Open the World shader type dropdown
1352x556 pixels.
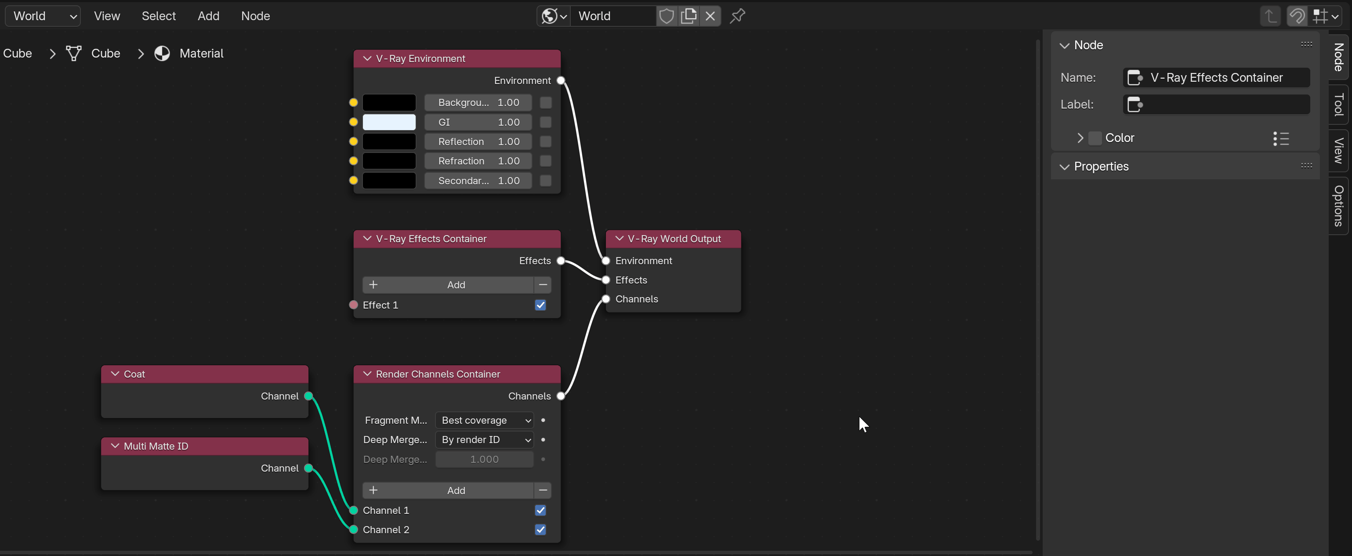tap(43, 16)
